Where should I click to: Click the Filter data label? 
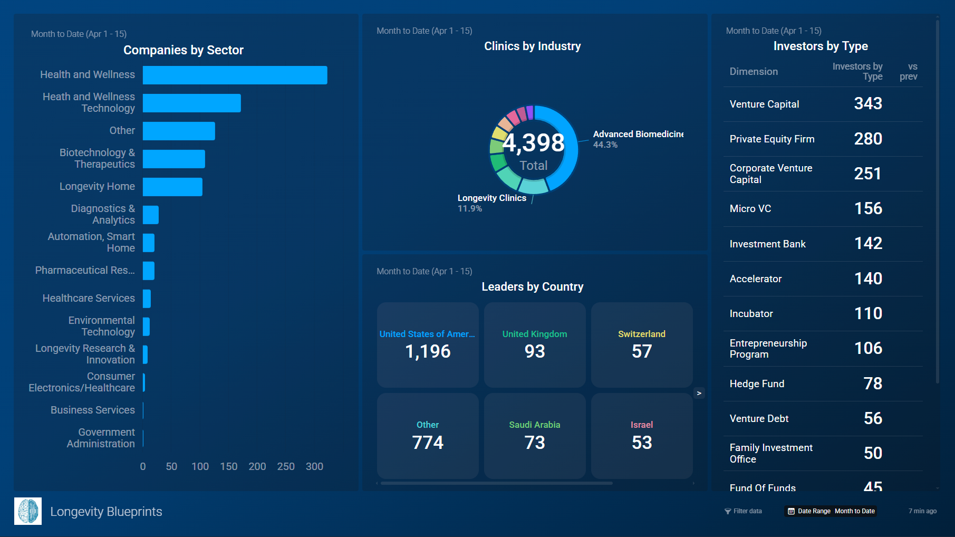click(747, 511)
